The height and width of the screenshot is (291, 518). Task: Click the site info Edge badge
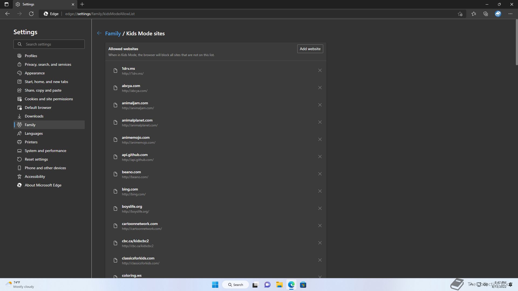(51, 14)
